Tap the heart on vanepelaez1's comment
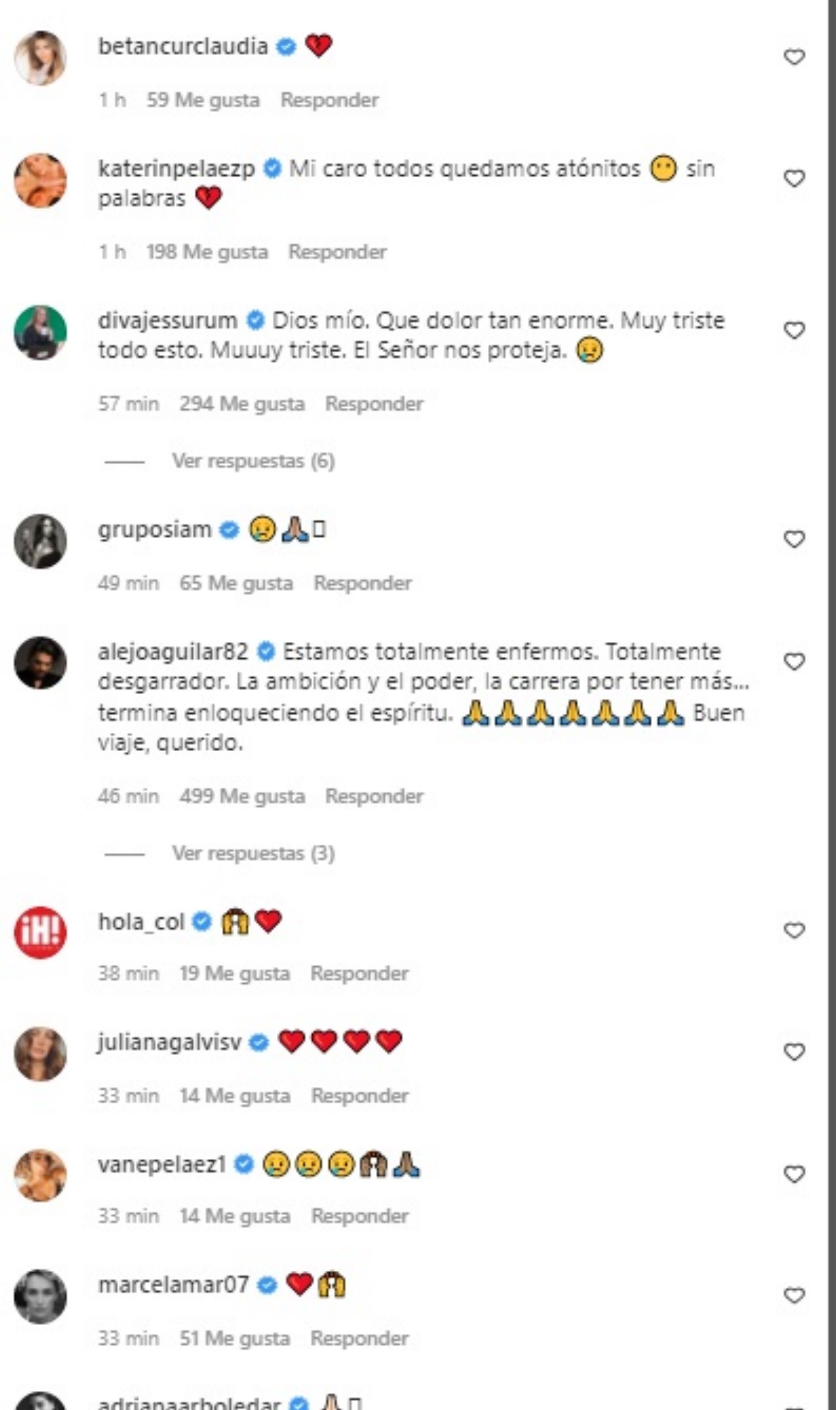This screenshot has width=836, height=1410. [x=794, y=1174]
